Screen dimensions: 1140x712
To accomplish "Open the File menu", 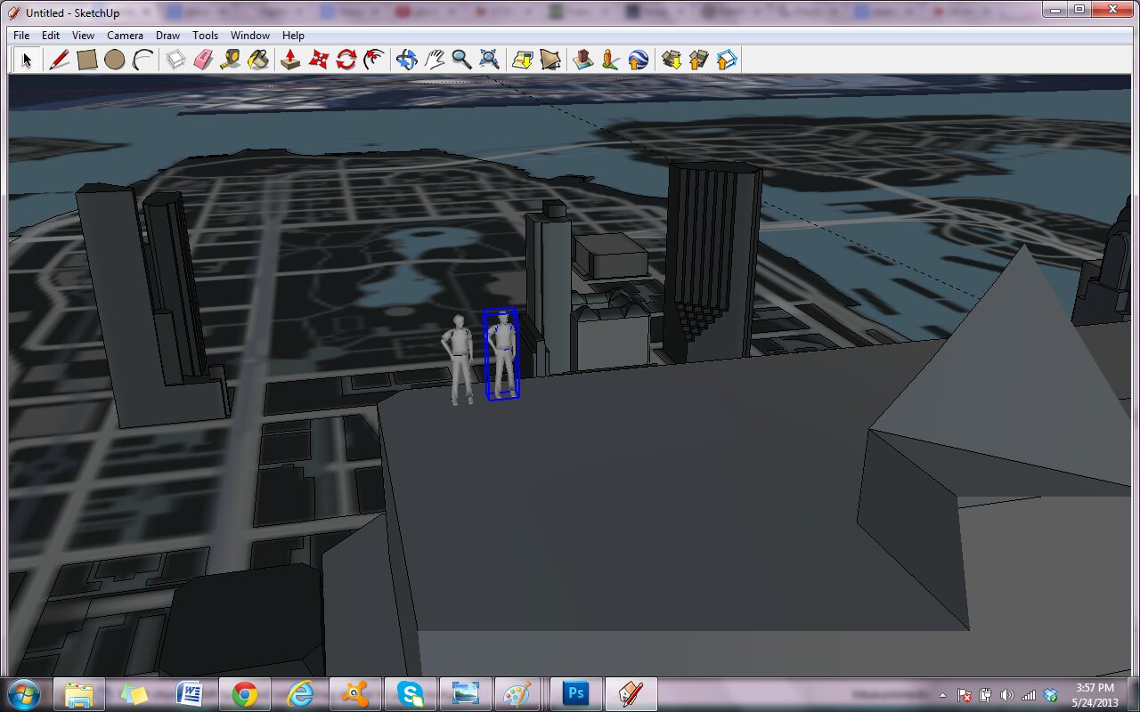I will pos(21,36).
